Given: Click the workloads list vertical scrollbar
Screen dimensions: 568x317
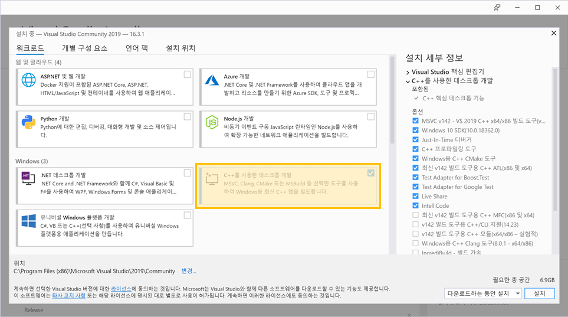Looking at the screenshot, I should [x=392, y=100].
